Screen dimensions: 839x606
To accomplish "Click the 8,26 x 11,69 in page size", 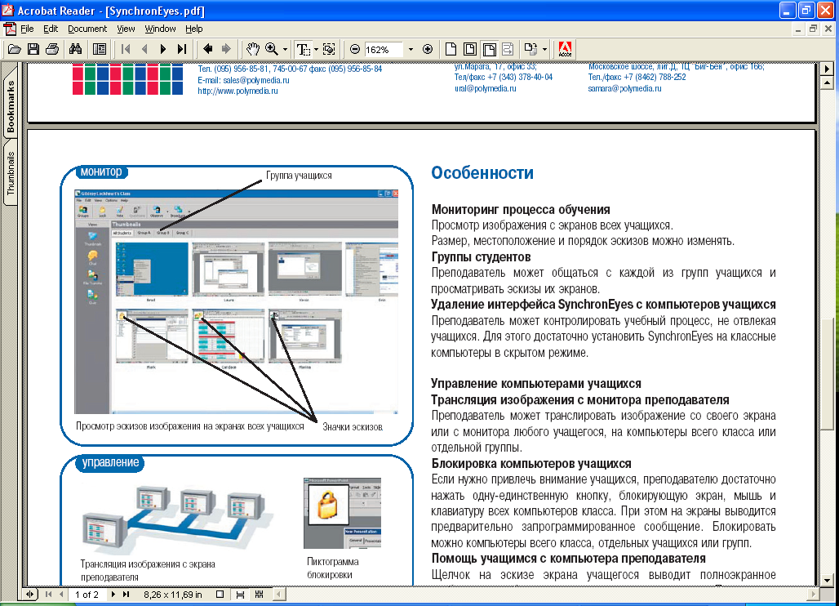I will (173, 595).
